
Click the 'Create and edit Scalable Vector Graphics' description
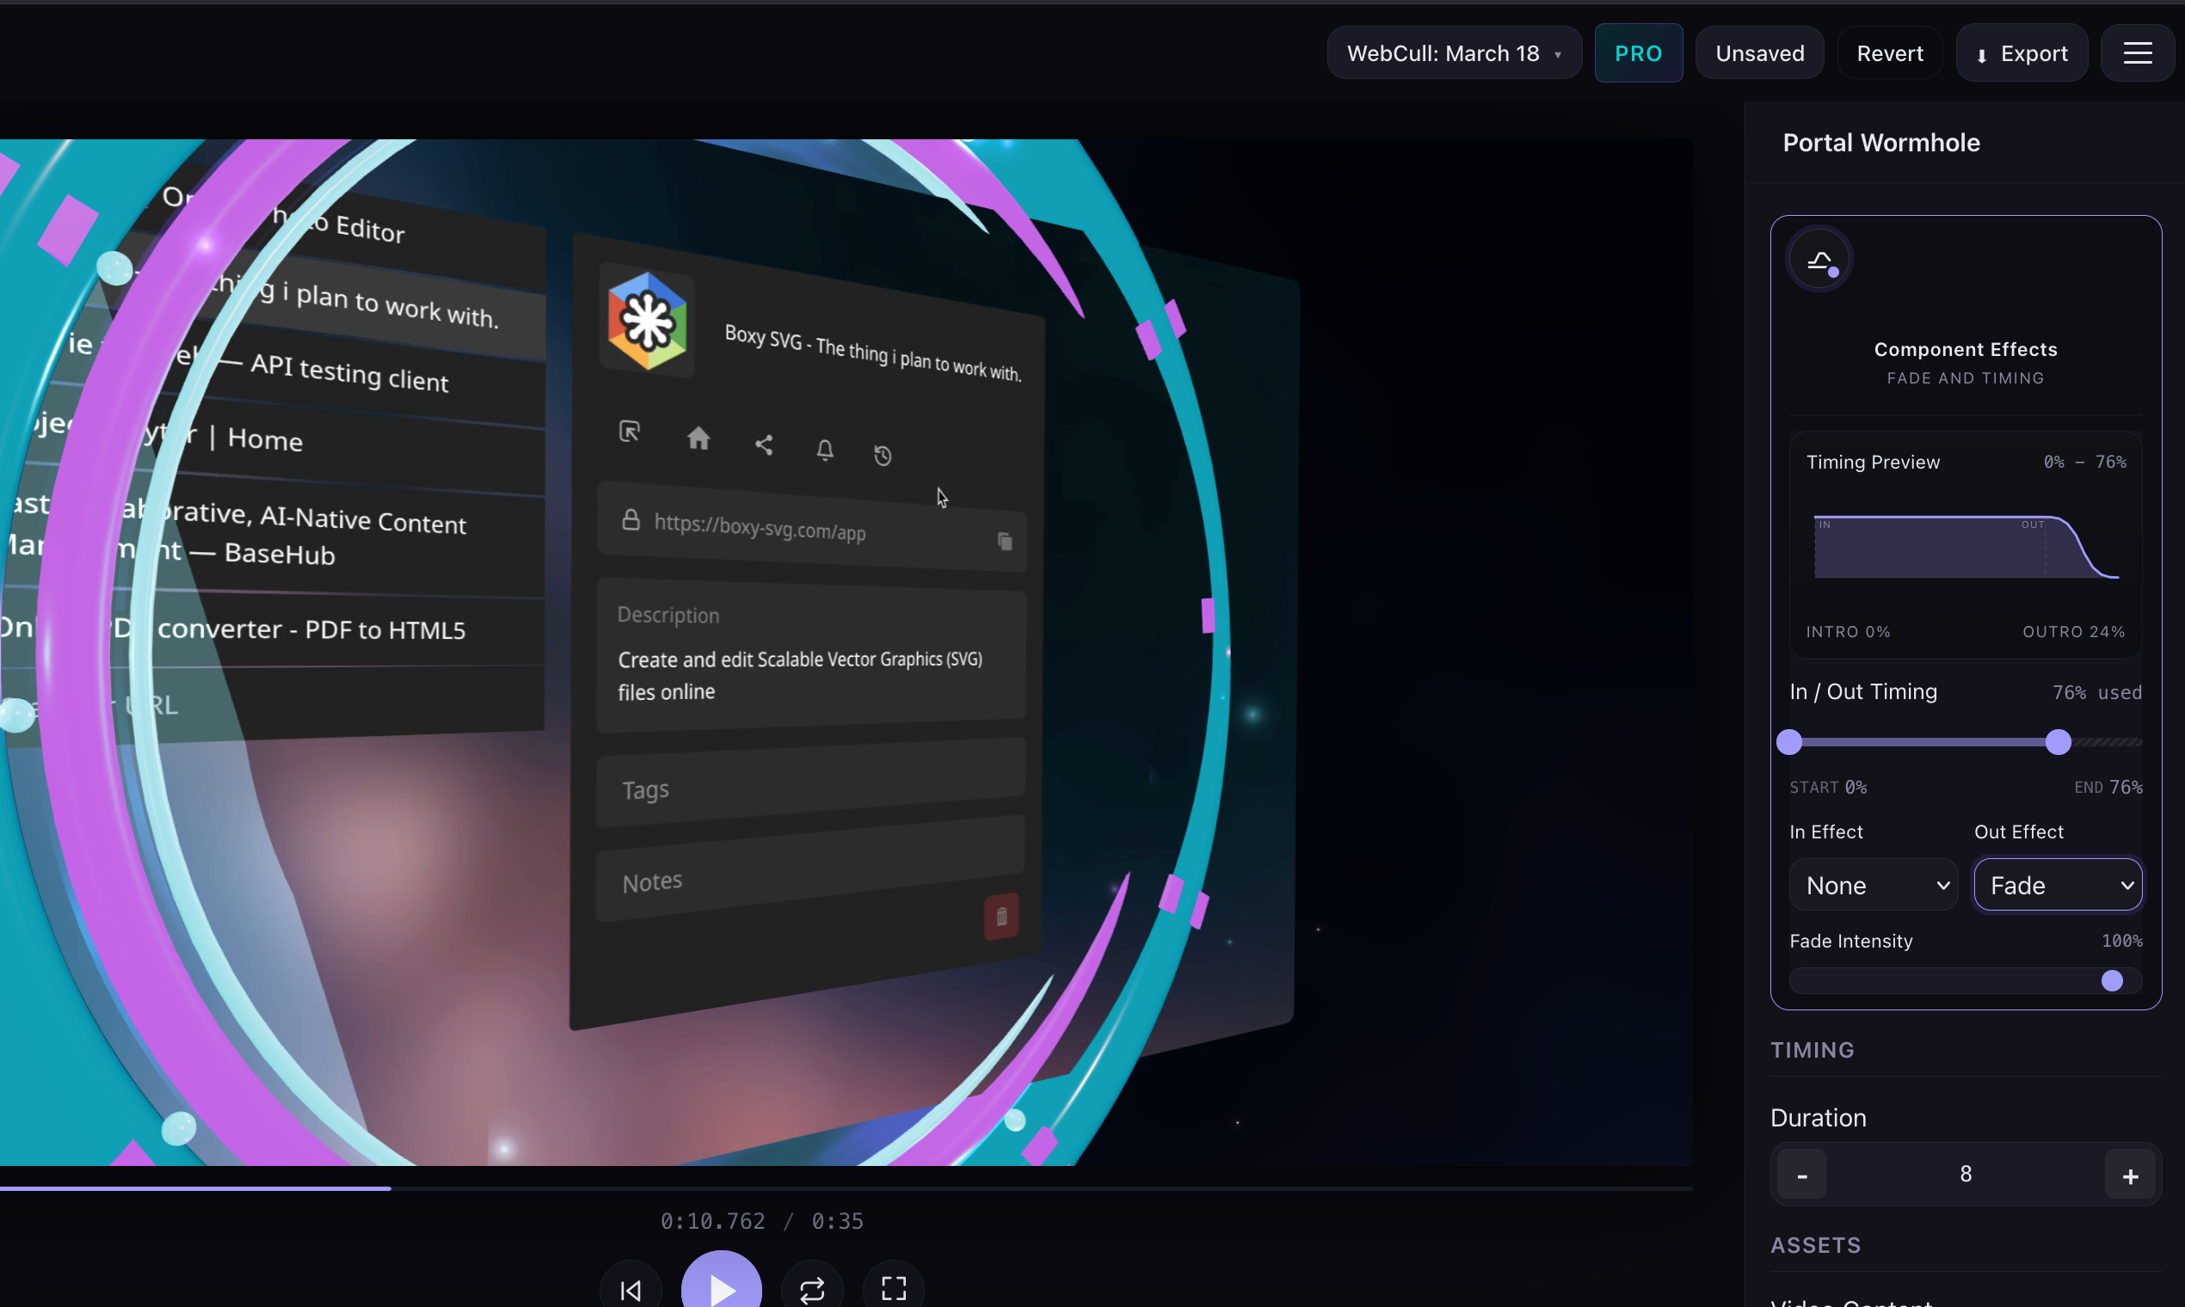tap(799, 675)
